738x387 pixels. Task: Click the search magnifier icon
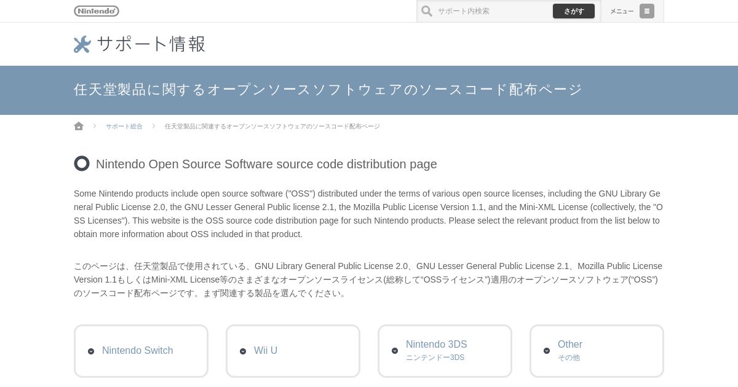coord(427,11)
